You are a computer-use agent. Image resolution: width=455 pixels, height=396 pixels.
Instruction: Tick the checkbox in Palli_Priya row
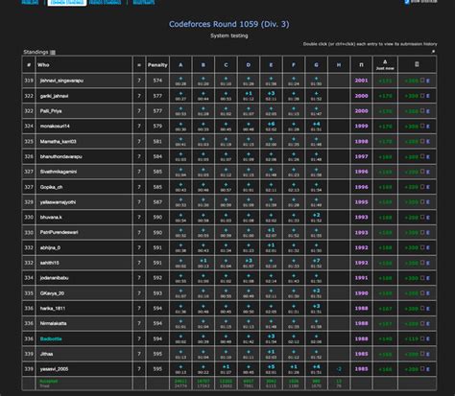coord(422,110)
